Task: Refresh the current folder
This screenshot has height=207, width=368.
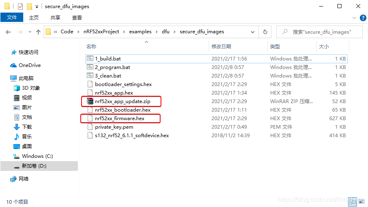Action: coord(265,32)
